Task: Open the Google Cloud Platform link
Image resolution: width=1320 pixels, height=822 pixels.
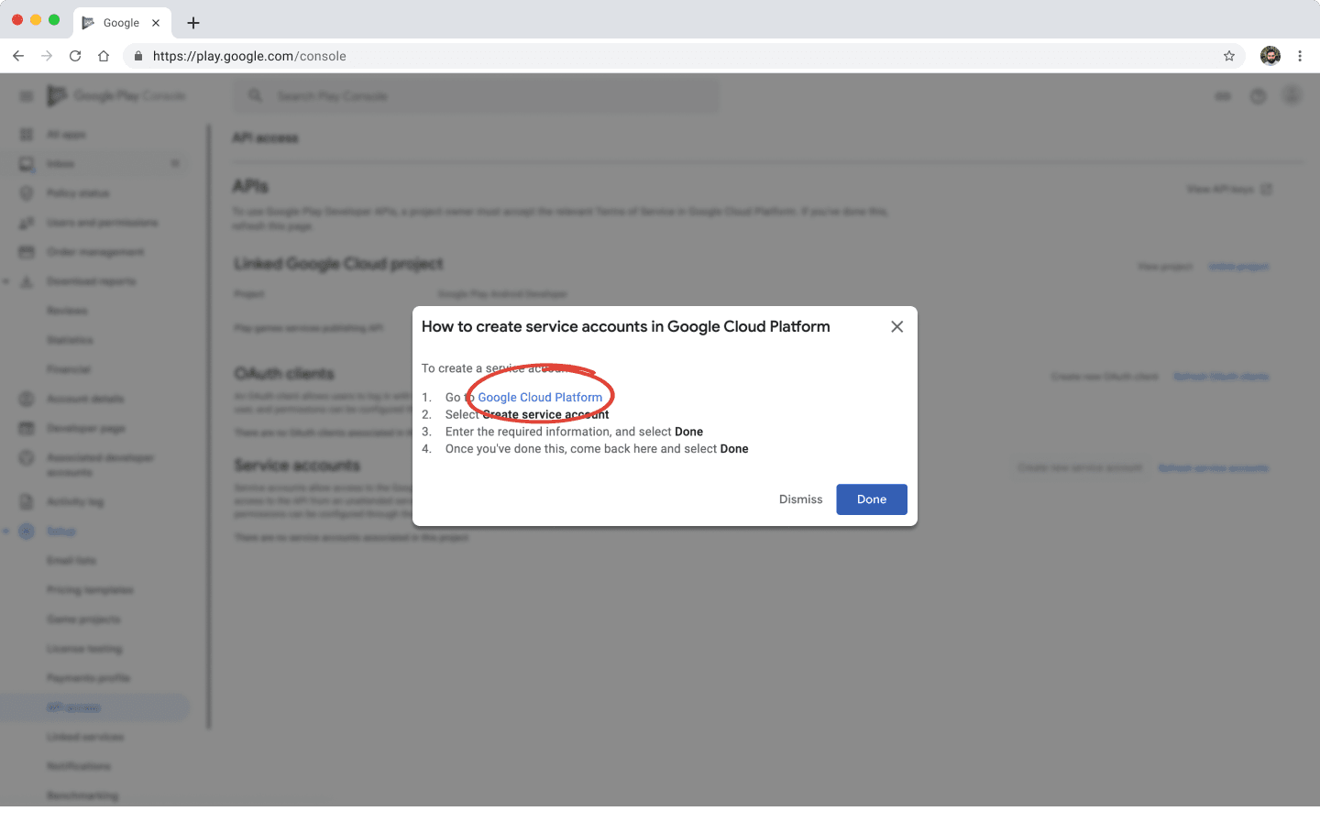Action: click(x=540, y=398)
